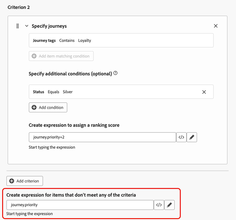Select the Loyalty tag value
The width and height of the screenshot is (236, 220).
(85, 40)
